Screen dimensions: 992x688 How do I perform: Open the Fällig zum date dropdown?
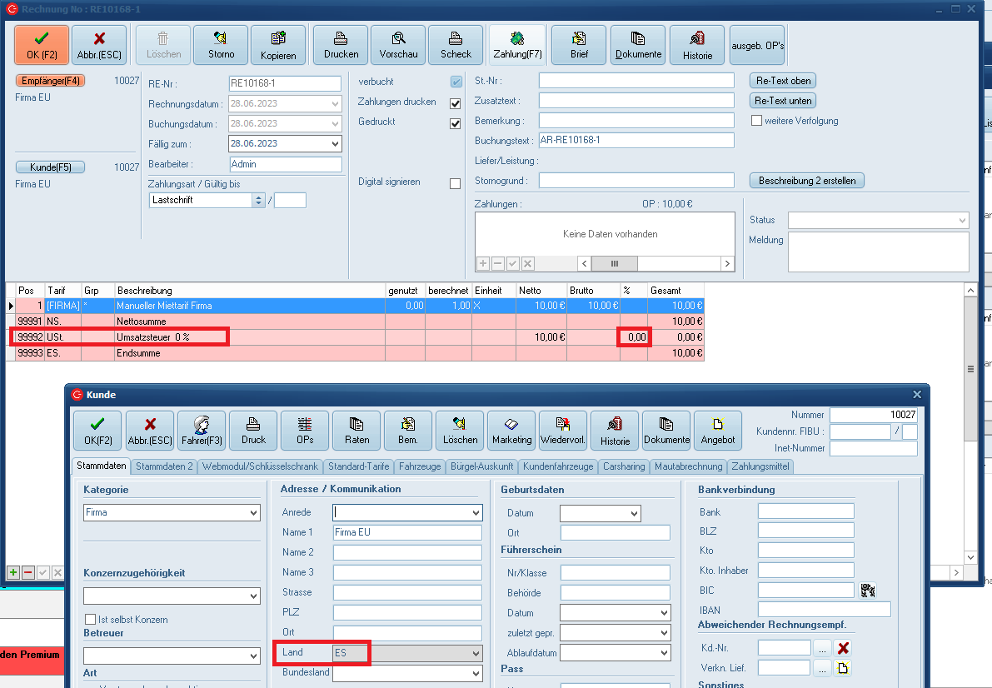[x=335, y=144]
